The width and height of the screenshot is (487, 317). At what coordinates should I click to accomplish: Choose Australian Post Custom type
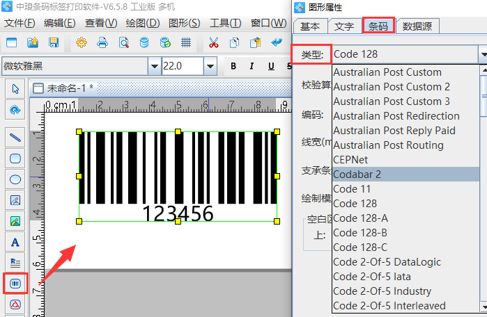pos(405,72)
